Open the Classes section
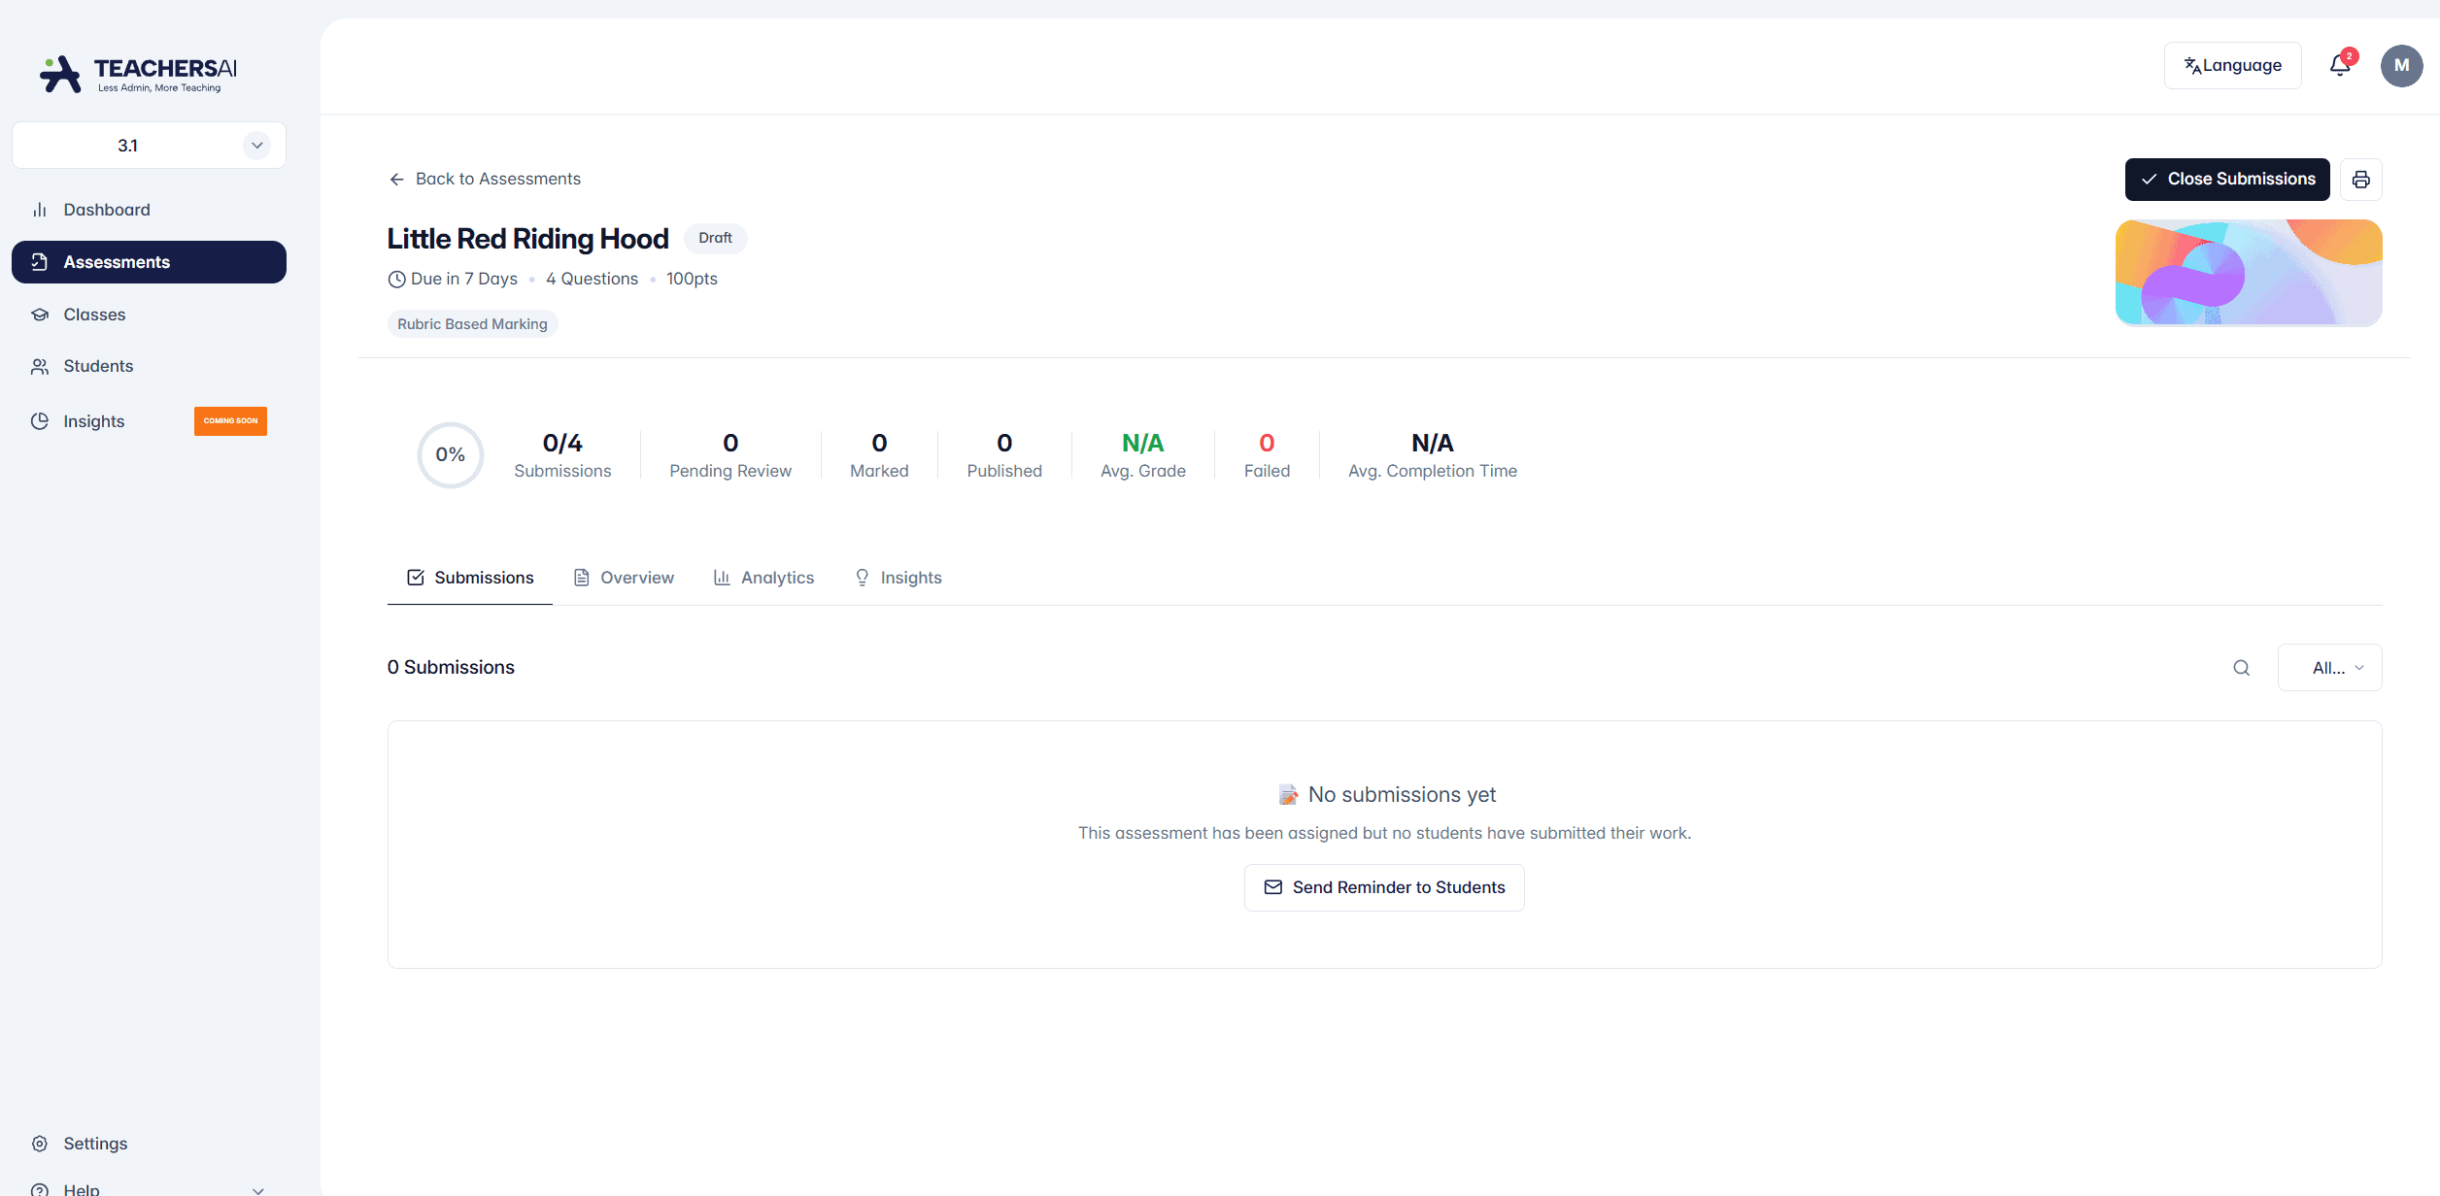The width and height of the screenshot is (2440, 1196). pyautogui.click(x=94, y=314)
